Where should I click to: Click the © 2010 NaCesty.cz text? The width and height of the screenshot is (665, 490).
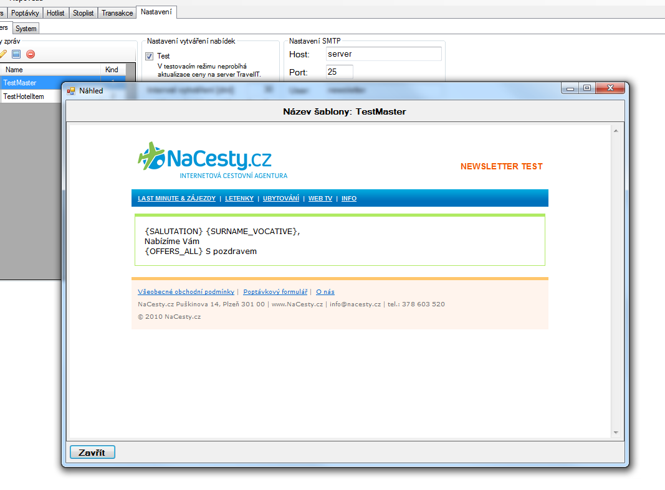tap(170, 316)
